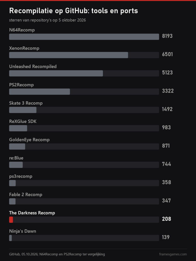Viewport: 196px width, 261px height.
Task: Click the red The Darkness Recomp bar
Action: coord(11,220)
